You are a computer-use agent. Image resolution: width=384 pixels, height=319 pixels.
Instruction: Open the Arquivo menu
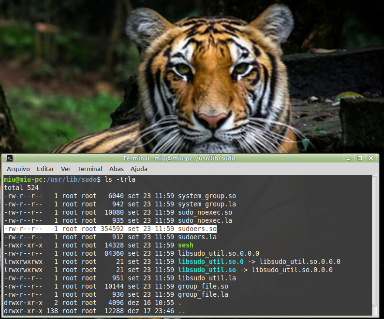[x=18, y=169]
